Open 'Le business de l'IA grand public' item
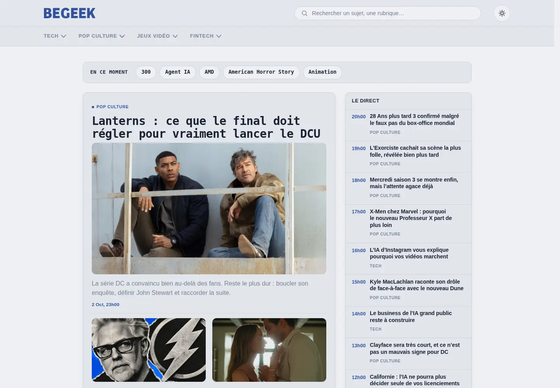Viewport: 560px width, 388px height. coord(411,317)
